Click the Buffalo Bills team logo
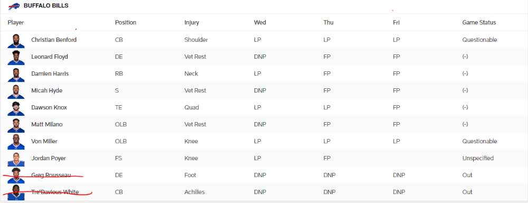Viewport: 528px width, 203px height. [x=14, y=6]
